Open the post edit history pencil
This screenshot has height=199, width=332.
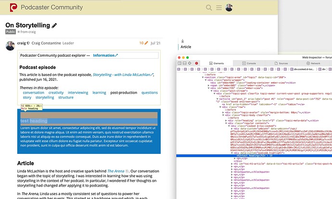click(x=146, y=43)
